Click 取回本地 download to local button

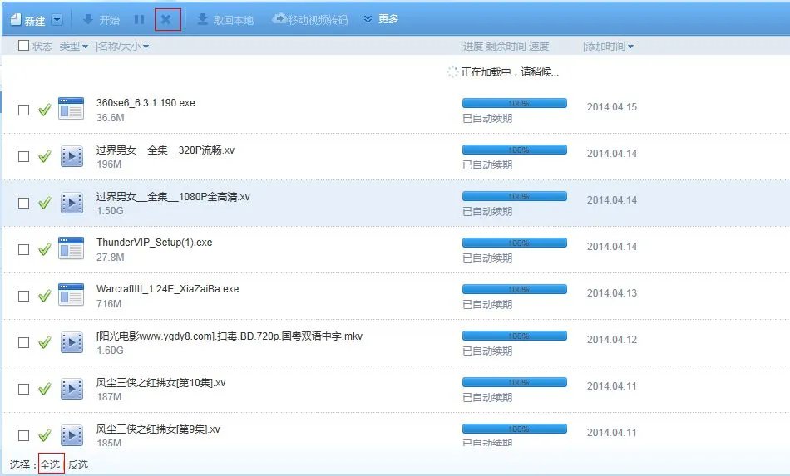225,20
